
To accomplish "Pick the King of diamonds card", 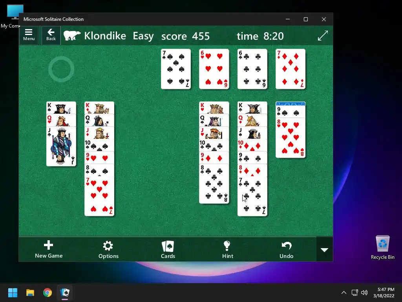I will [x=99, y=108].
